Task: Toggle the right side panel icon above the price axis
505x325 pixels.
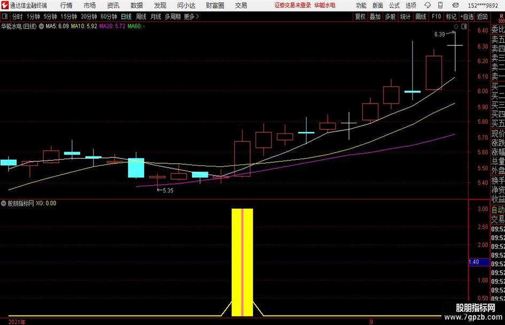Action: 464,26
